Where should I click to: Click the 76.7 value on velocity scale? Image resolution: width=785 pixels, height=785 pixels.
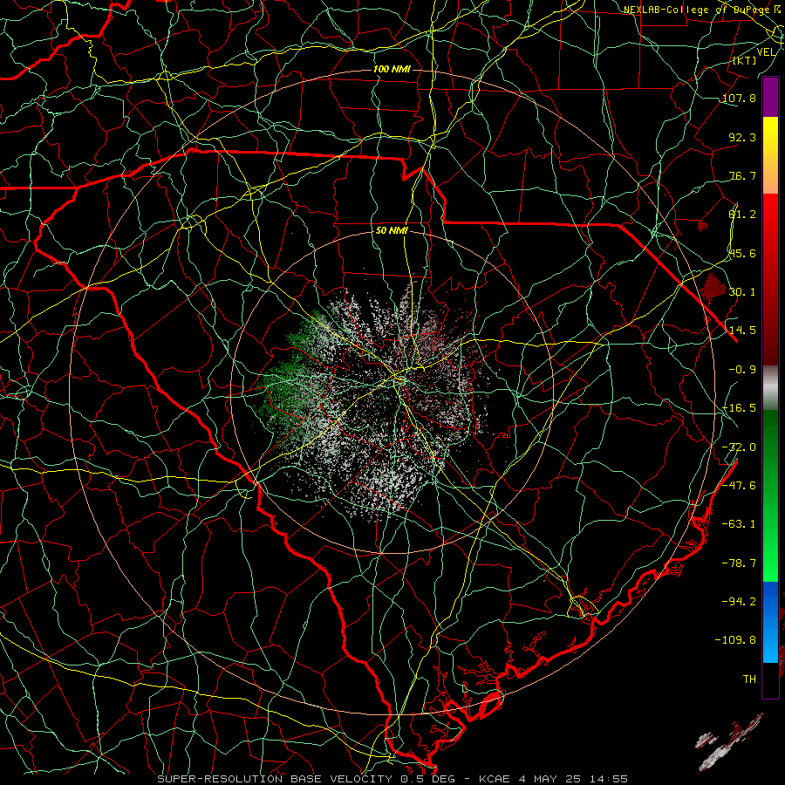(x=742, y=175)
